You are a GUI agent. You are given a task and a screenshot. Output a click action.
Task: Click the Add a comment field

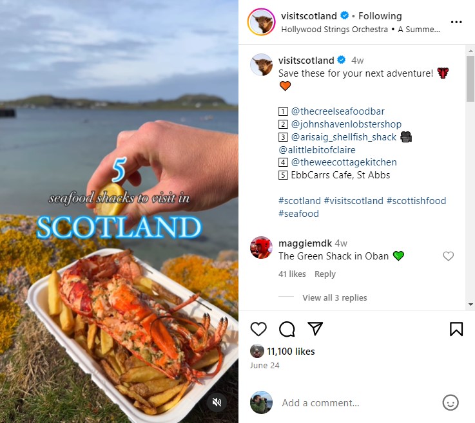pos(358,403)
